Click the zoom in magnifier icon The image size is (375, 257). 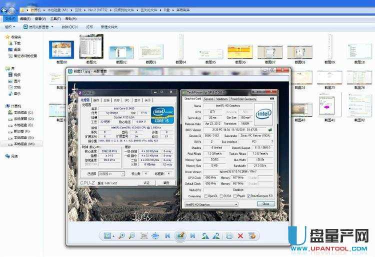122,235
